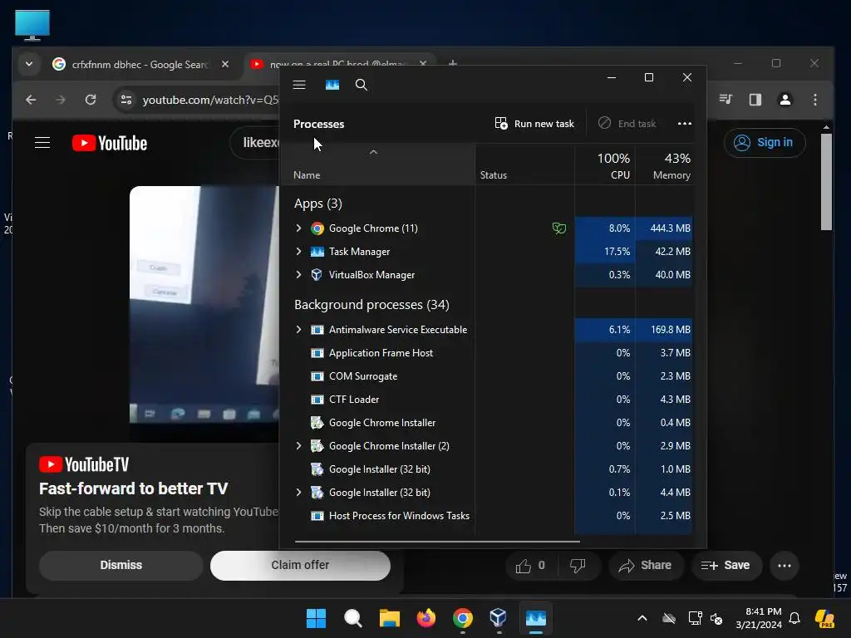Click Chrome back arrow
The height and width of the screenshot is (638, 851).
31,100
